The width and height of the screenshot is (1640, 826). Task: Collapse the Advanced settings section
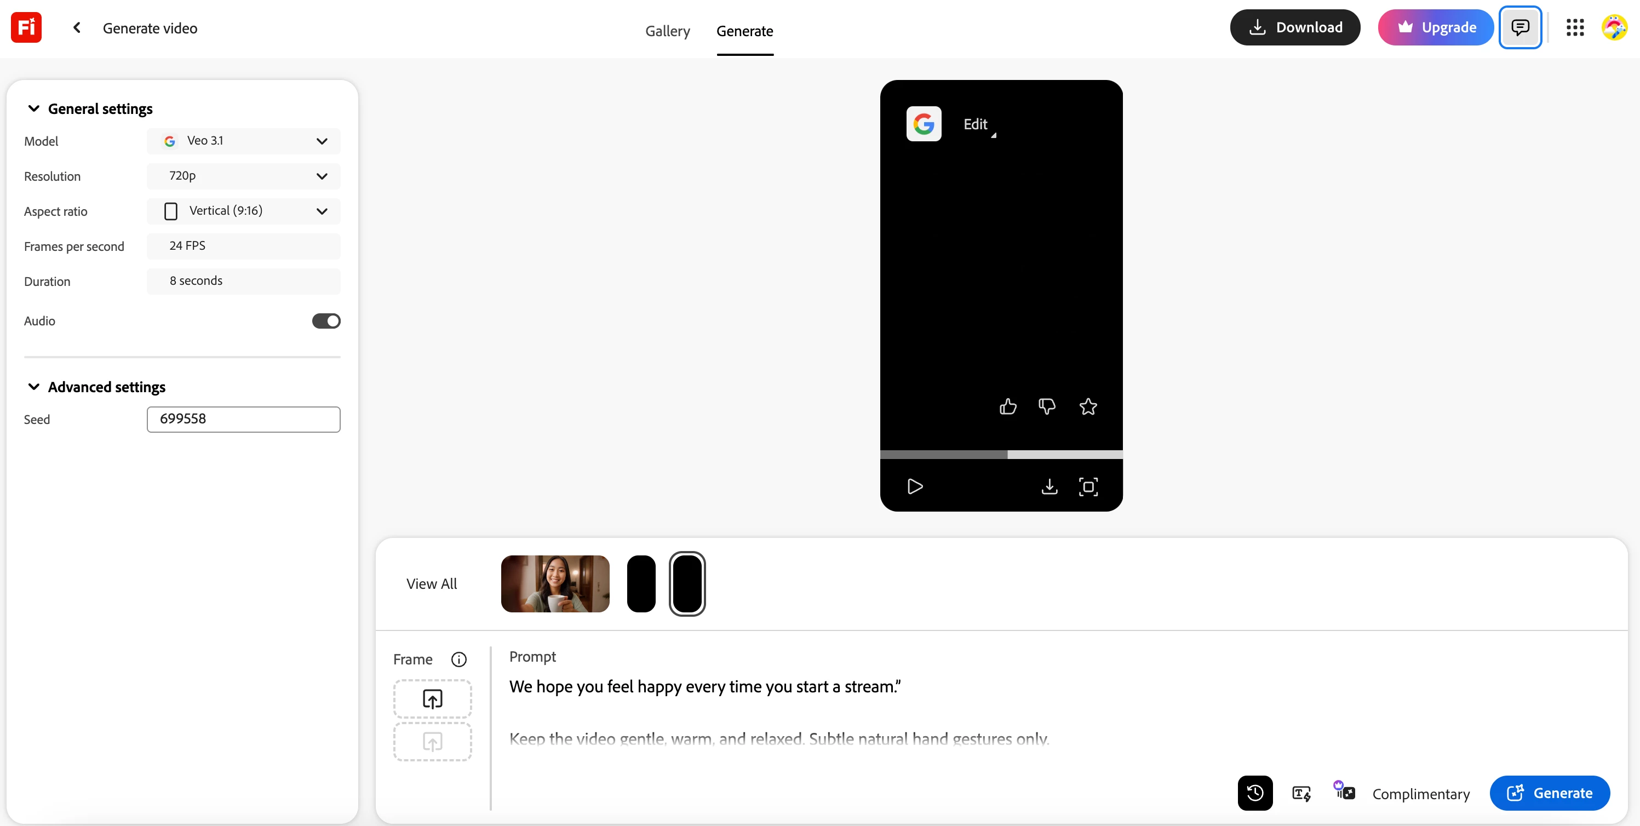34,387
